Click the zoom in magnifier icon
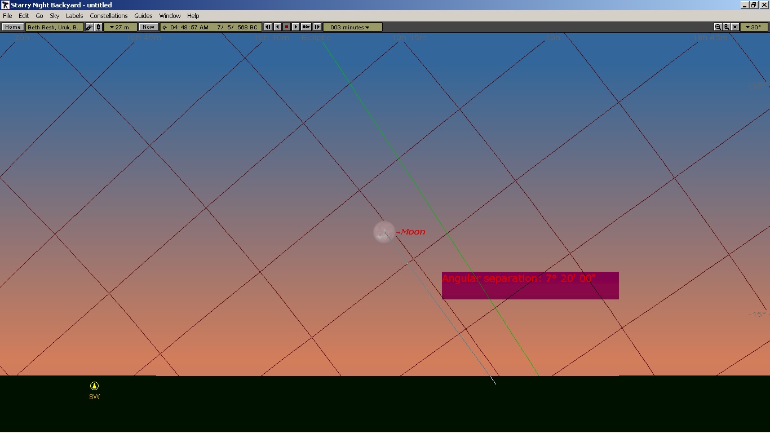 point(727,27)
